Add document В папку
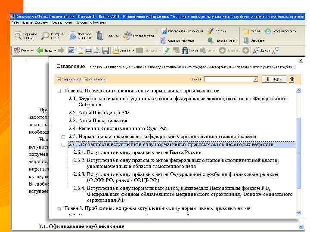Viewport: 310px width, 232px height. pos(122,51)
